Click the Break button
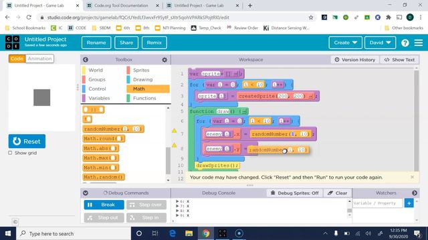This screenshot has height=240, width=428. coord(104,205)
